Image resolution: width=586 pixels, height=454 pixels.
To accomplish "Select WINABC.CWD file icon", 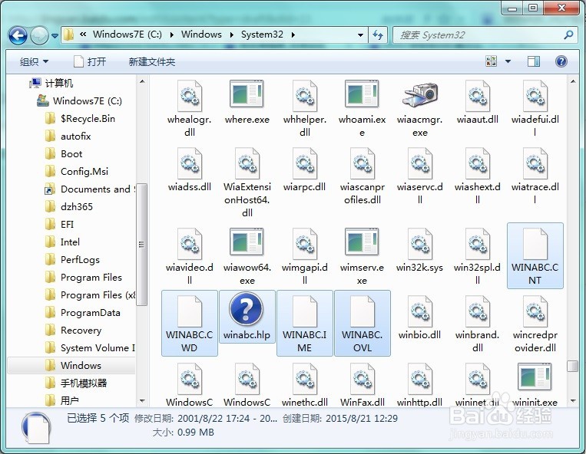I will (190, 311).
